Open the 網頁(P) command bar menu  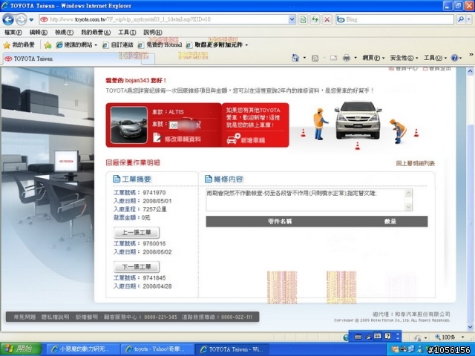[x=373, y=58]
